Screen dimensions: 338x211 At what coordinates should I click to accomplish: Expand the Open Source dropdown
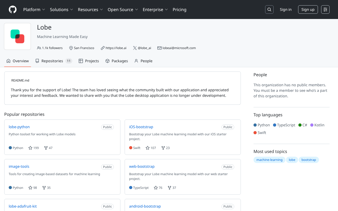tap(123, 9)
